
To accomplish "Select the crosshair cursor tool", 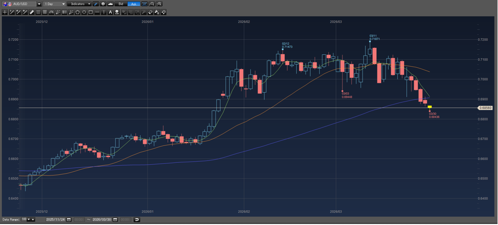I will [x=5, y=12].
